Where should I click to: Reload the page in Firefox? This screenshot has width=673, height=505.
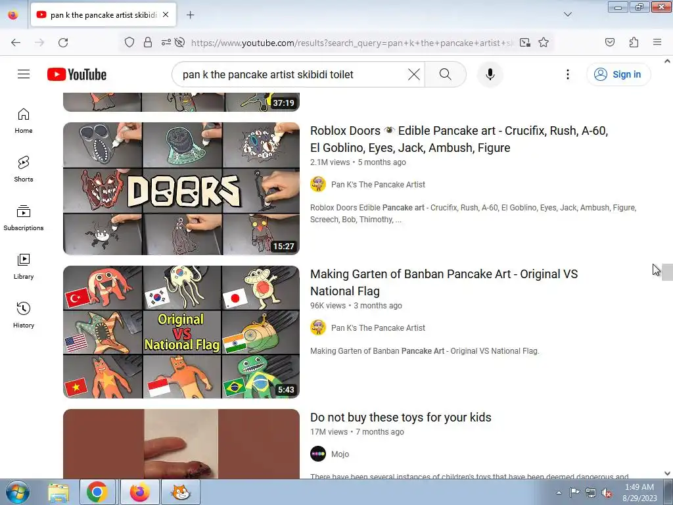pyautogui.click(x=63, y=43)
